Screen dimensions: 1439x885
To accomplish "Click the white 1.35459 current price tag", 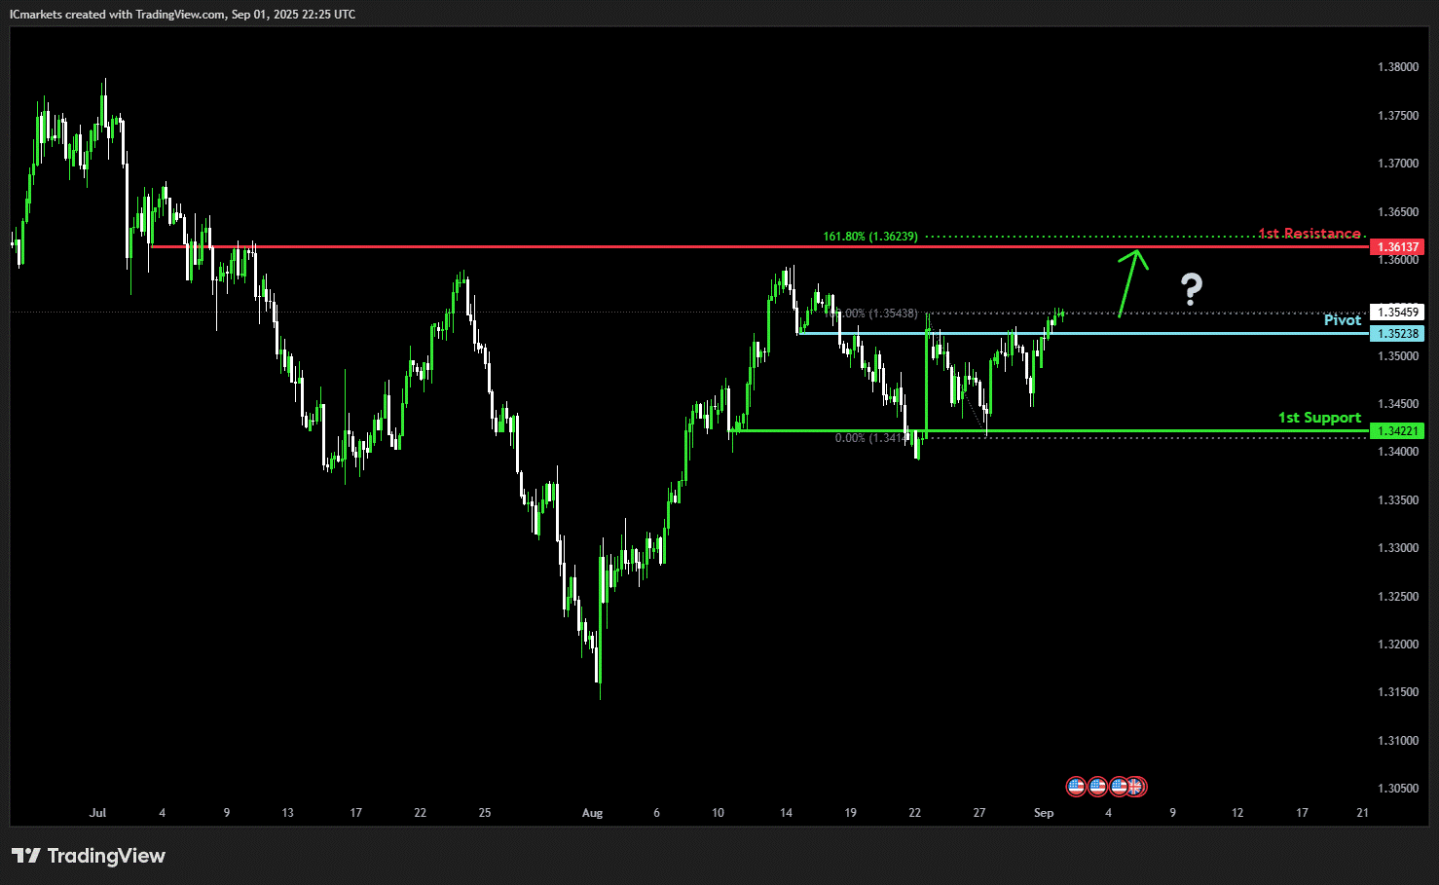I will 1397,313.
